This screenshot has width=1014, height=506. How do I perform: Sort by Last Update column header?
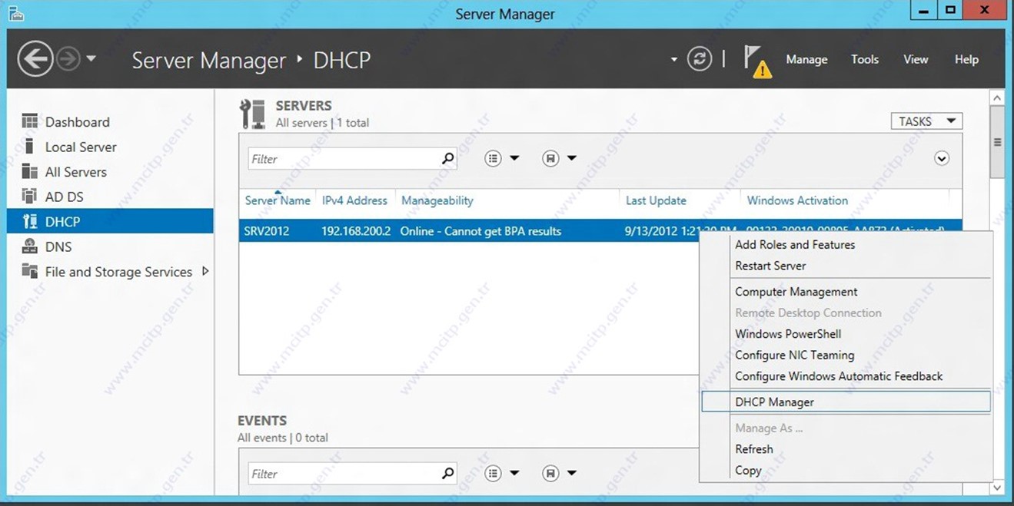(656, 200)
